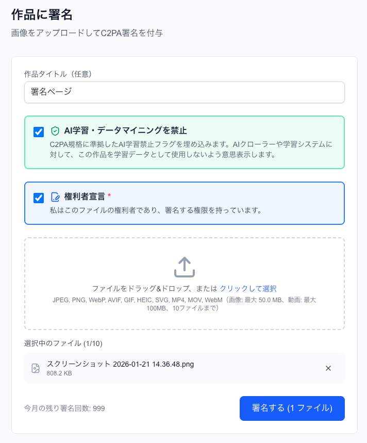Click the 作品タイトル(任意) field label
The width and height of the screenshot is (367, 443).
(x=58, y=74)
